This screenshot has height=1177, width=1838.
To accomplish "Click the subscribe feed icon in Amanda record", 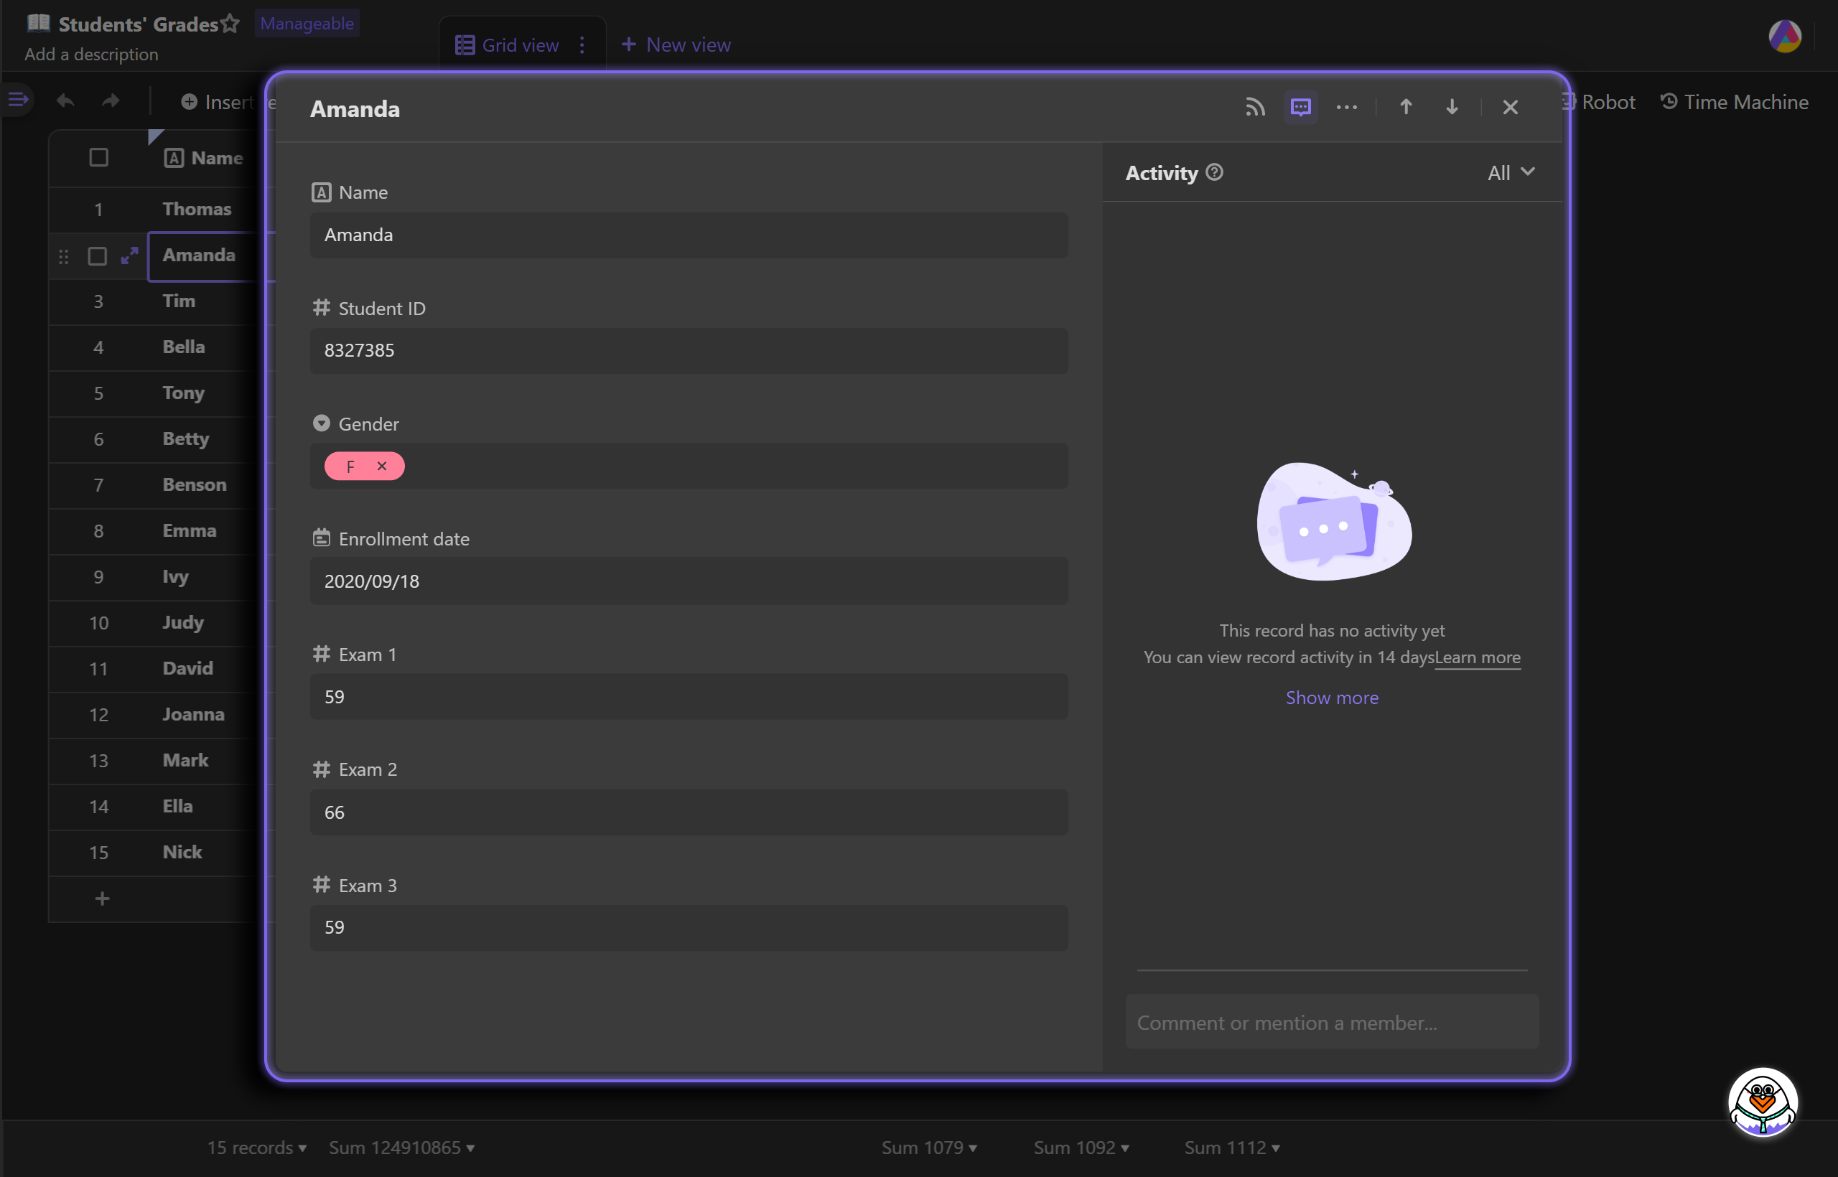I will 1254,107.
